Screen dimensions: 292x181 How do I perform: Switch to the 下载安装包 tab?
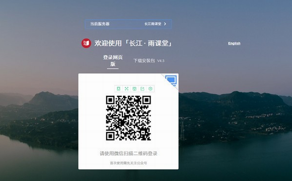click(144, 61)
